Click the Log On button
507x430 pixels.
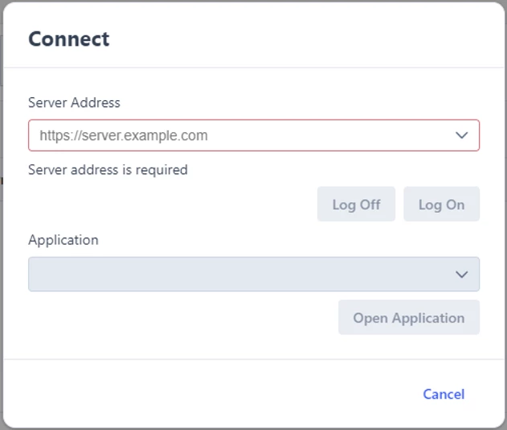click(x=441, y=204)
